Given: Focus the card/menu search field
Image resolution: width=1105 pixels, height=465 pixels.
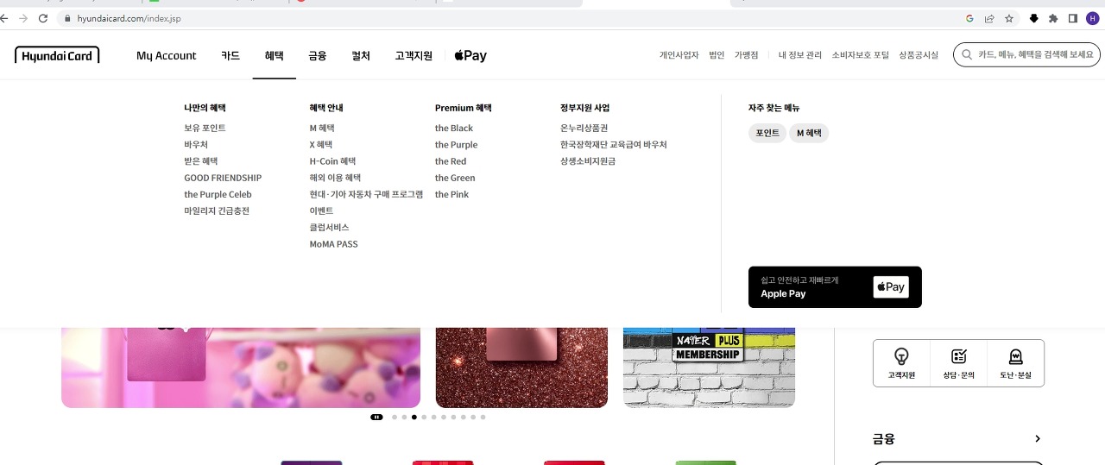Looking at the screenshot, I should [1026, 55].
